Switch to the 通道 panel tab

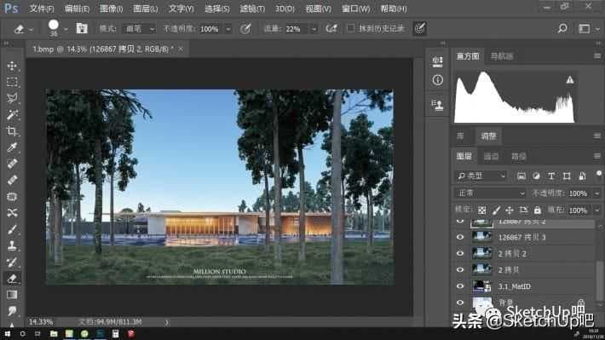[x=491, y=156]
